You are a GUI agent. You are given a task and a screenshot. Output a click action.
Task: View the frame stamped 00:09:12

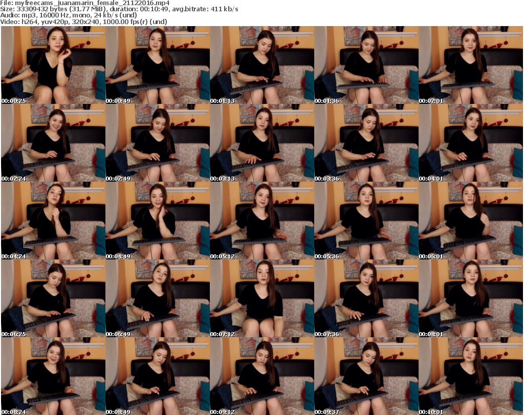pyautogui.click(x=262, y=376)
